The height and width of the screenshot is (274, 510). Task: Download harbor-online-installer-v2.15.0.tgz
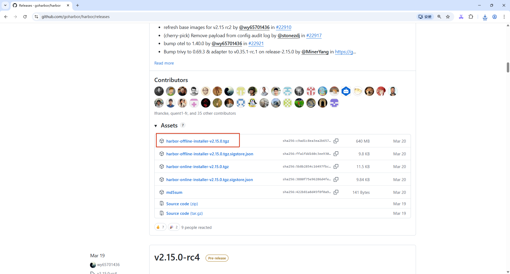click(x=197, y=167)
